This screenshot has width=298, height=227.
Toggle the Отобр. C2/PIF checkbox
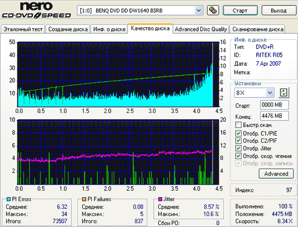click(238, 140)
